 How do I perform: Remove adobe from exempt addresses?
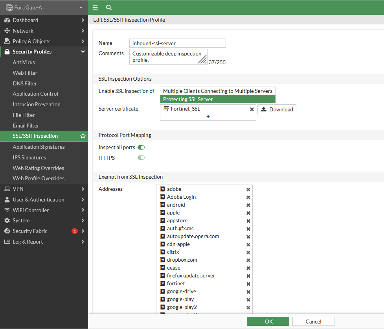[x=248, y=189]
